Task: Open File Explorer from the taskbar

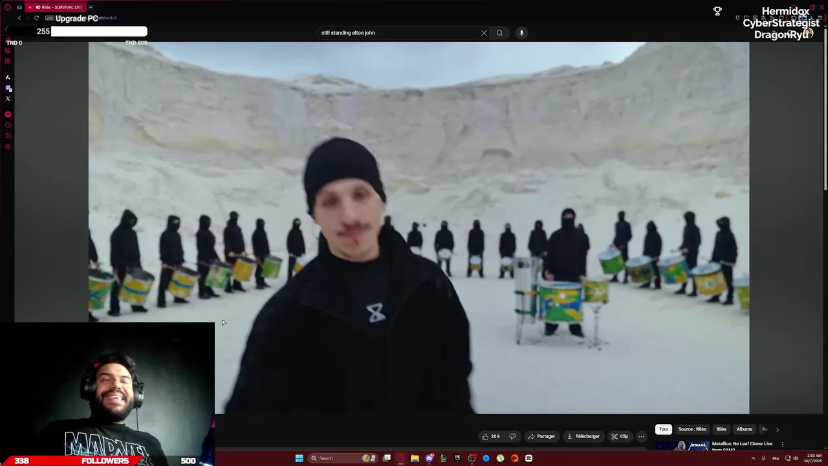Action: tap(415, 458)
